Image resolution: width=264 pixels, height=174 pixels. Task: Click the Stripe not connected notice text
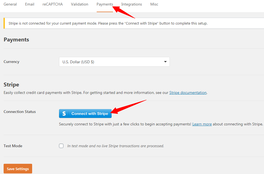point(108,23)
